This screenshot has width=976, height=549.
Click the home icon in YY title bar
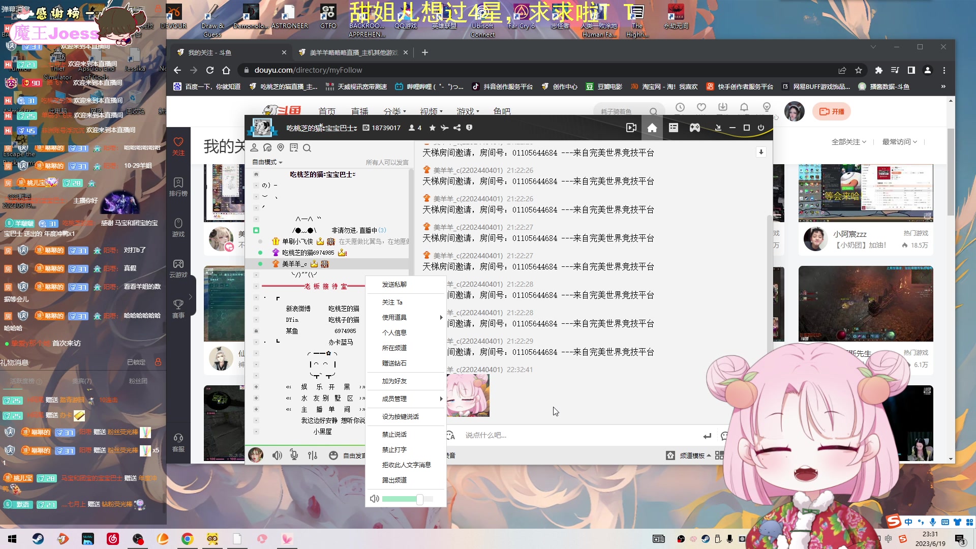(x=652, y=128)
